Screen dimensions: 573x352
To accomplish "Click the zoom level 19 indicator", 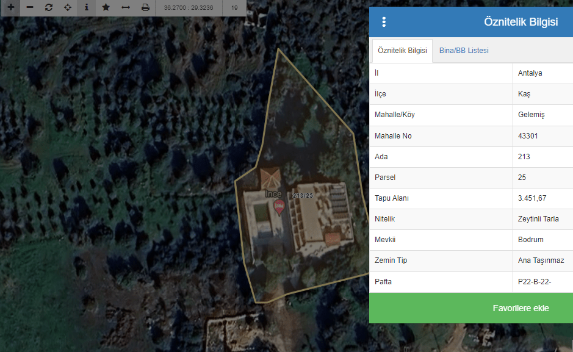I will (x=234, y=8).
